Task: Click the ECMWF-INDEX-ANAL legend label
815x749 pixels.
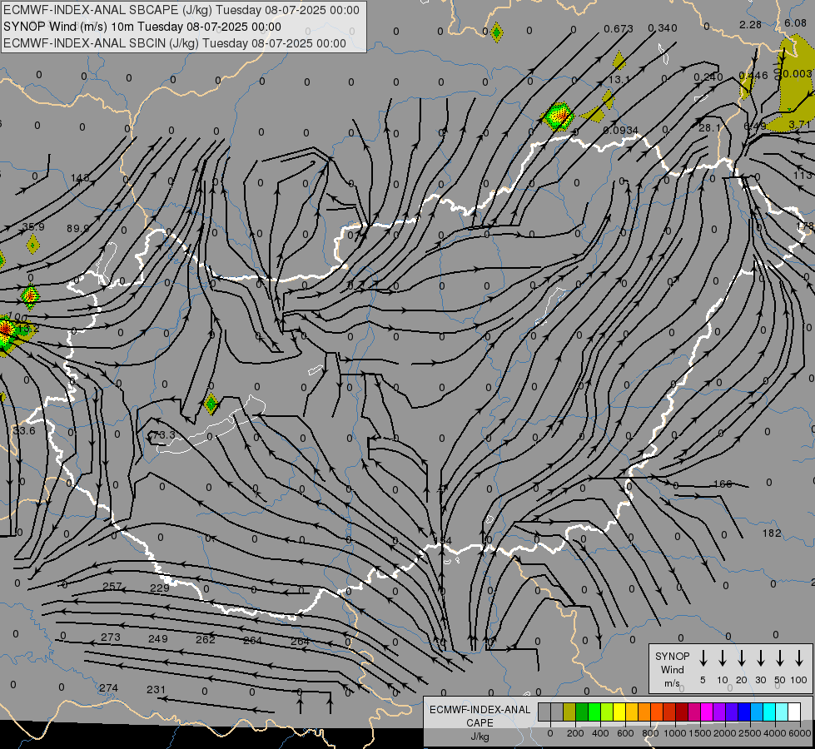Action: point(480,710)
